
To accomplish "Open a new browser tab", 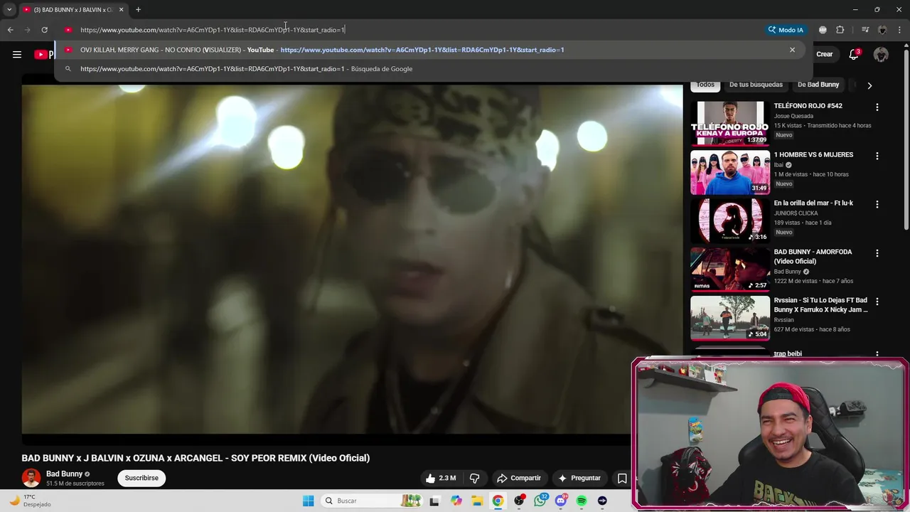I will pyautogui.click(x=138, y=10).
